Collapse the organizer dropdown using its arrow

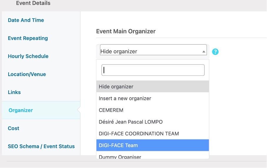coord(204,52)
